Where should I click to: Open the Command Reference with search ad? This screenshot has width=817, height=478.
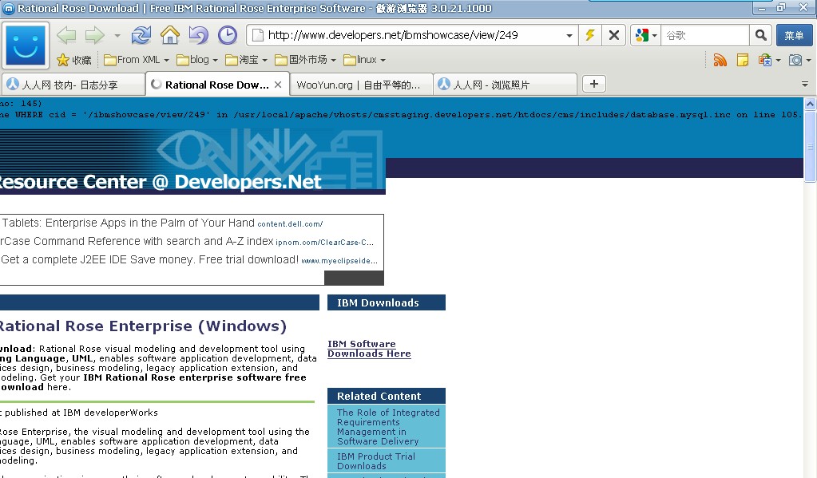pos(137,241)
